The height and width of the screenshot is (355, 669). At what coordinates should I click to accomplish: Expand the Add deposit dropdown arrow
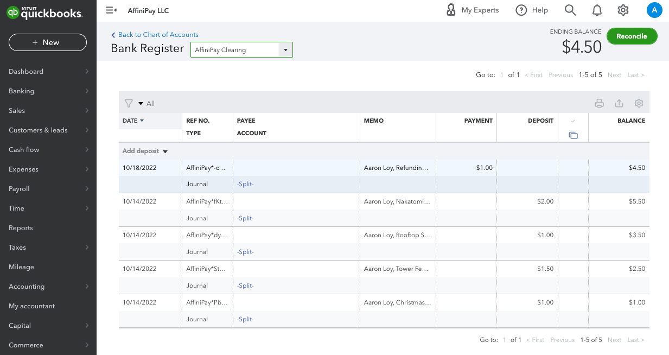click(x=165, y=151)
